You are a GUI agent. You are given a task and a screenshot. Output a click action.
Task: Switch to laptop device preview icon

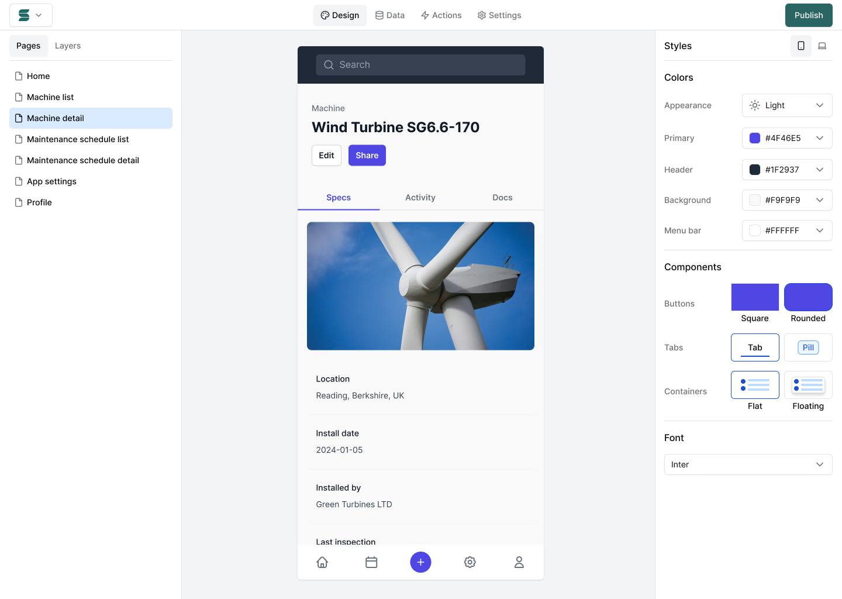click(x=822, y=46)
